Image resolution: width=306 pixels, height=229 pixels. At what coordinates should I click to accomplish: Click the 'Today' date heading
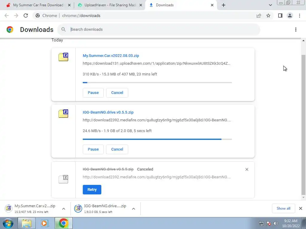point(57,40)
